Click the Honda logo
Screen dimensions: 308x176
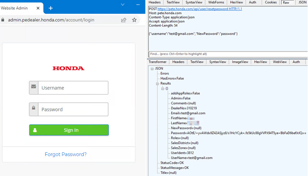pyautogui.click(x=69, y=68)
